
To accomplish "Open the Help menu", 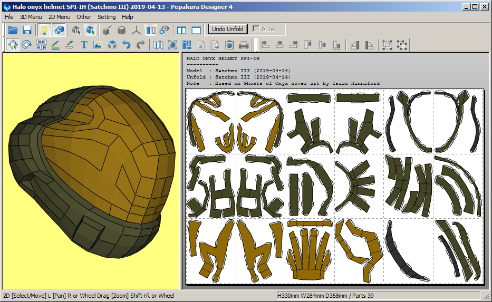I will pyautogui.click(x=128, y=17).
